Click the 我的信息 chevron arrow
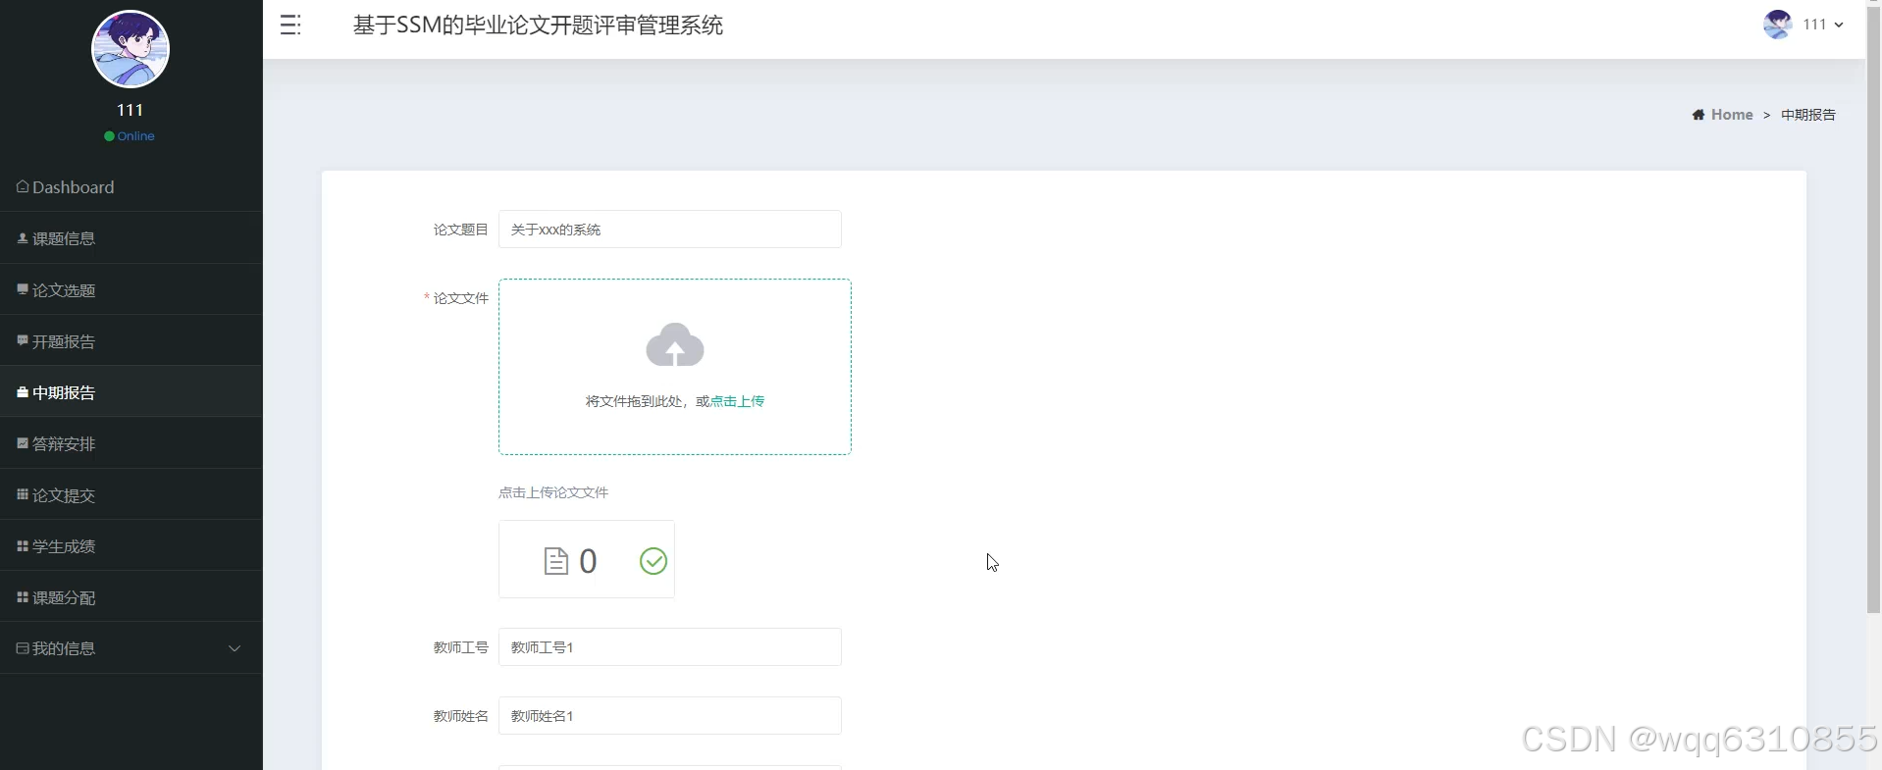Viewport: 1882px width, 770px height. [x=235, y=648]
